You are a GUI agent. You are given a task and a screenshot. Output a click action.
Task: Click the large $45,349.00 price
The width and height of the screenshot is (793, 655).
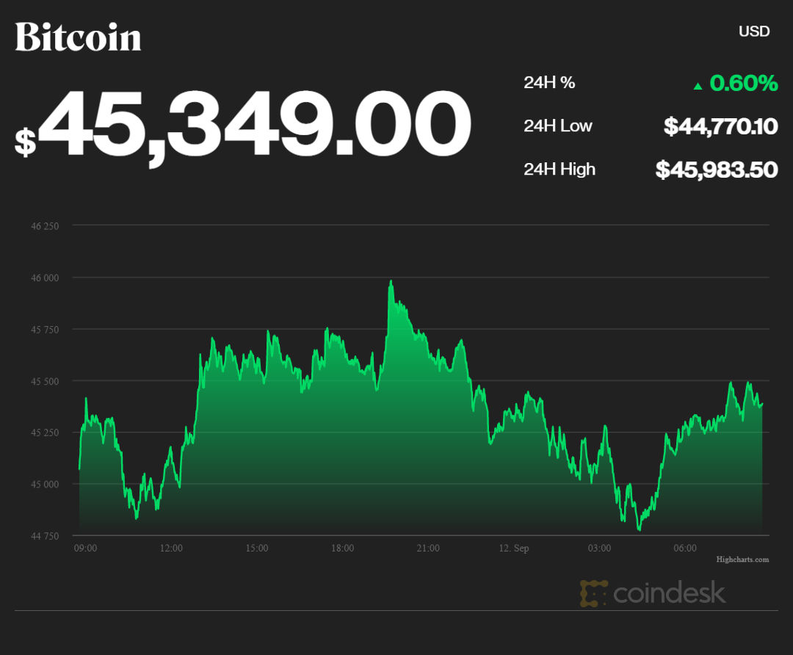(254, 125)
